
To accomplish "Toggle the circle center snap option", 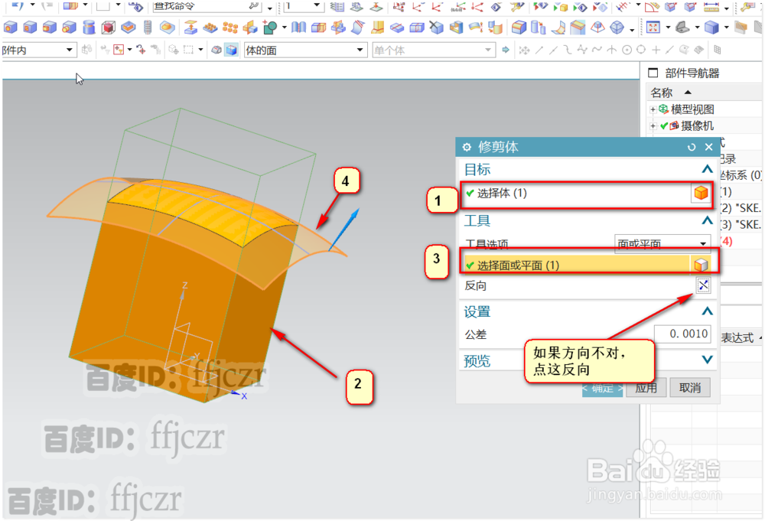I will [x=626, y=51].
